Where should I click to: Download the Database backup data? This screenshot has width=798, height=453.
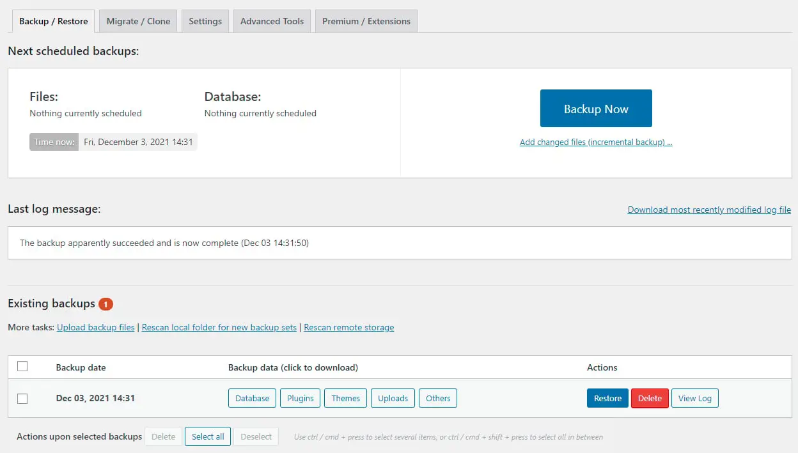[252, 398]
